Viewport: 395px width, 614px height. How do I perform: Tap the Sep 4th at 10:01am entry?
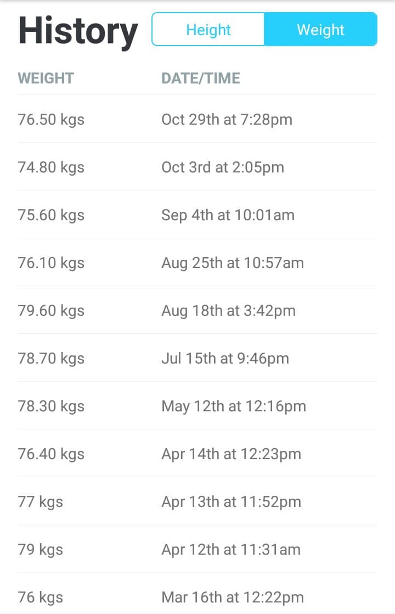coord(198,215)
